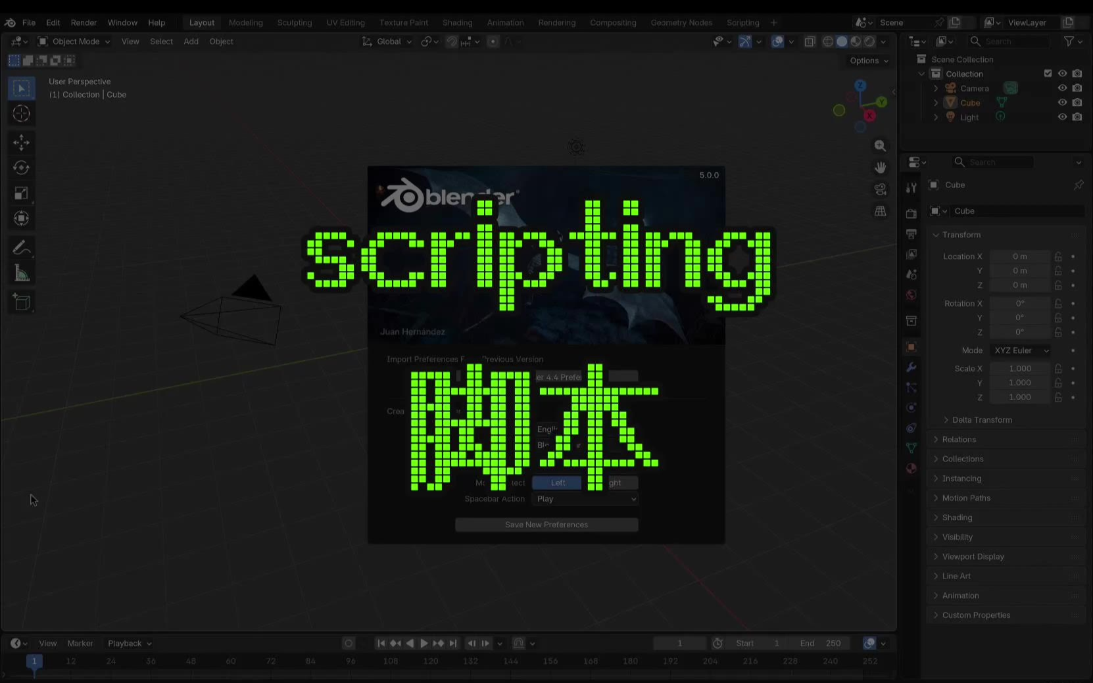
Task: Open the XYZ Euler rotation mode dropdown
Action: point(1021,350)
